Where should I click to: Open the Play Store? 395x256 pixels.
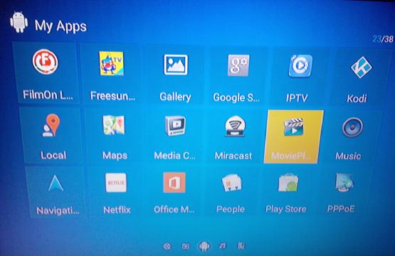287,192
